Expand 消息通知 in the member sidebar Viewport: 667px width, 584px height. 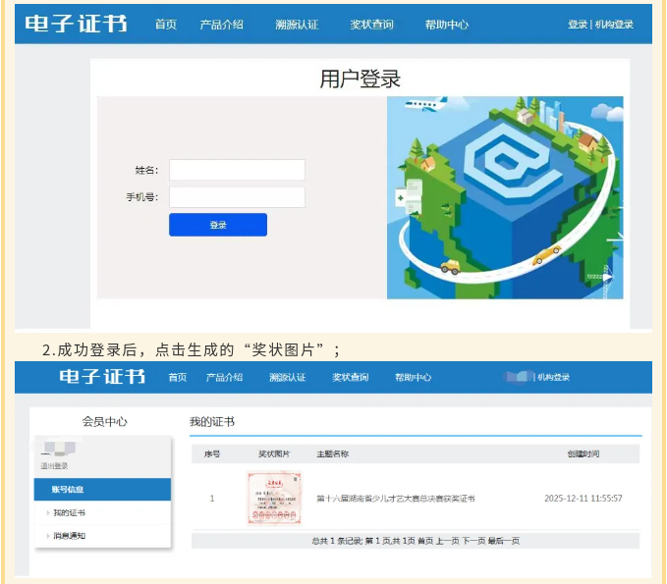point(69,535)
